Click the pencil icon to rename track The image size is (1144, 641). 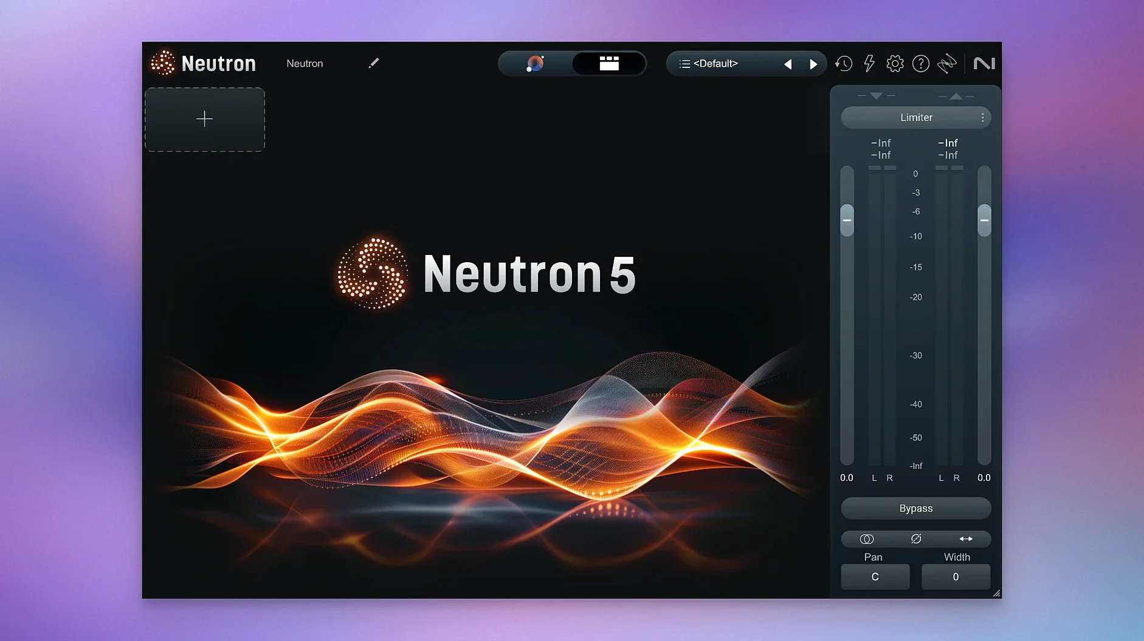click(373, 63)
